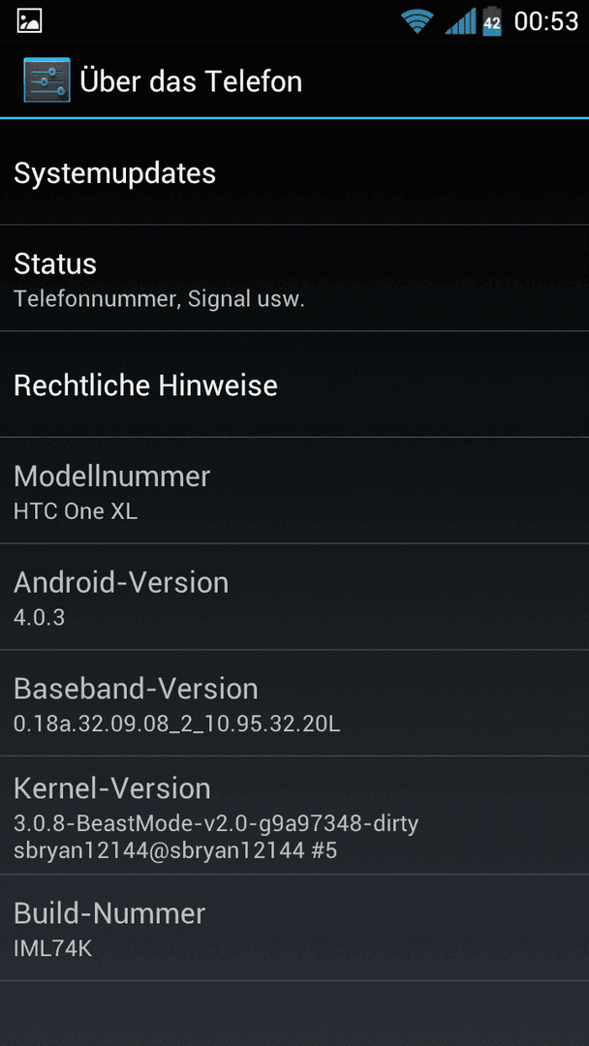The height and width of the screenshot is (1046, 589).
Task: Tap the HTC One XL model text
Action: (x=76, y=511)
